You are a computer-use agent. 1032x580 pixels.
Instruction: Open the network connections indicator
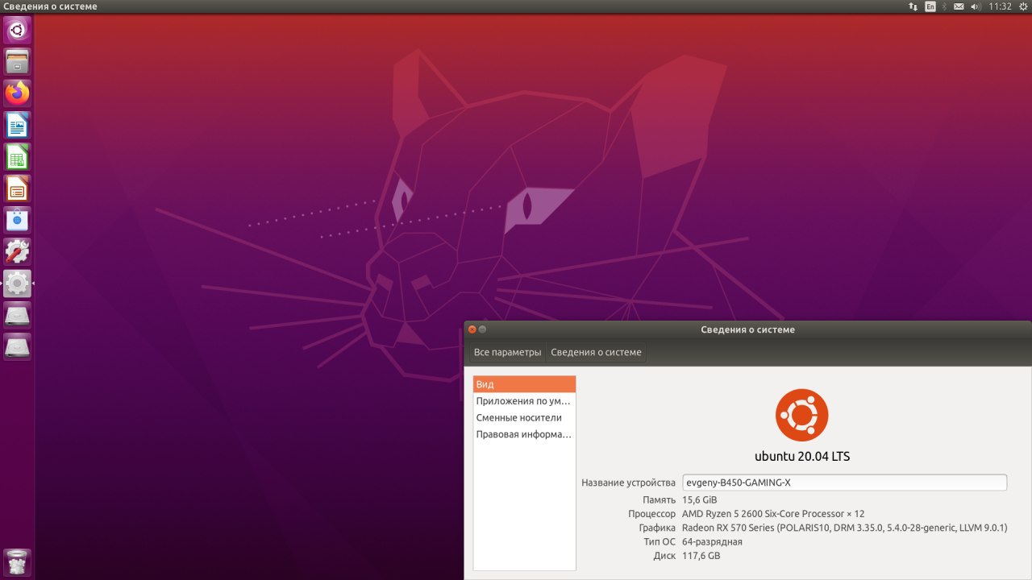[913, 6]
